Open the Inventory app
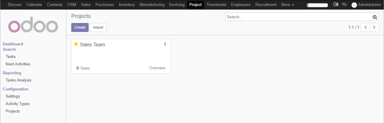Image resolution: width=384 pixels, height=123 pixels. click(x=127, y=4)
